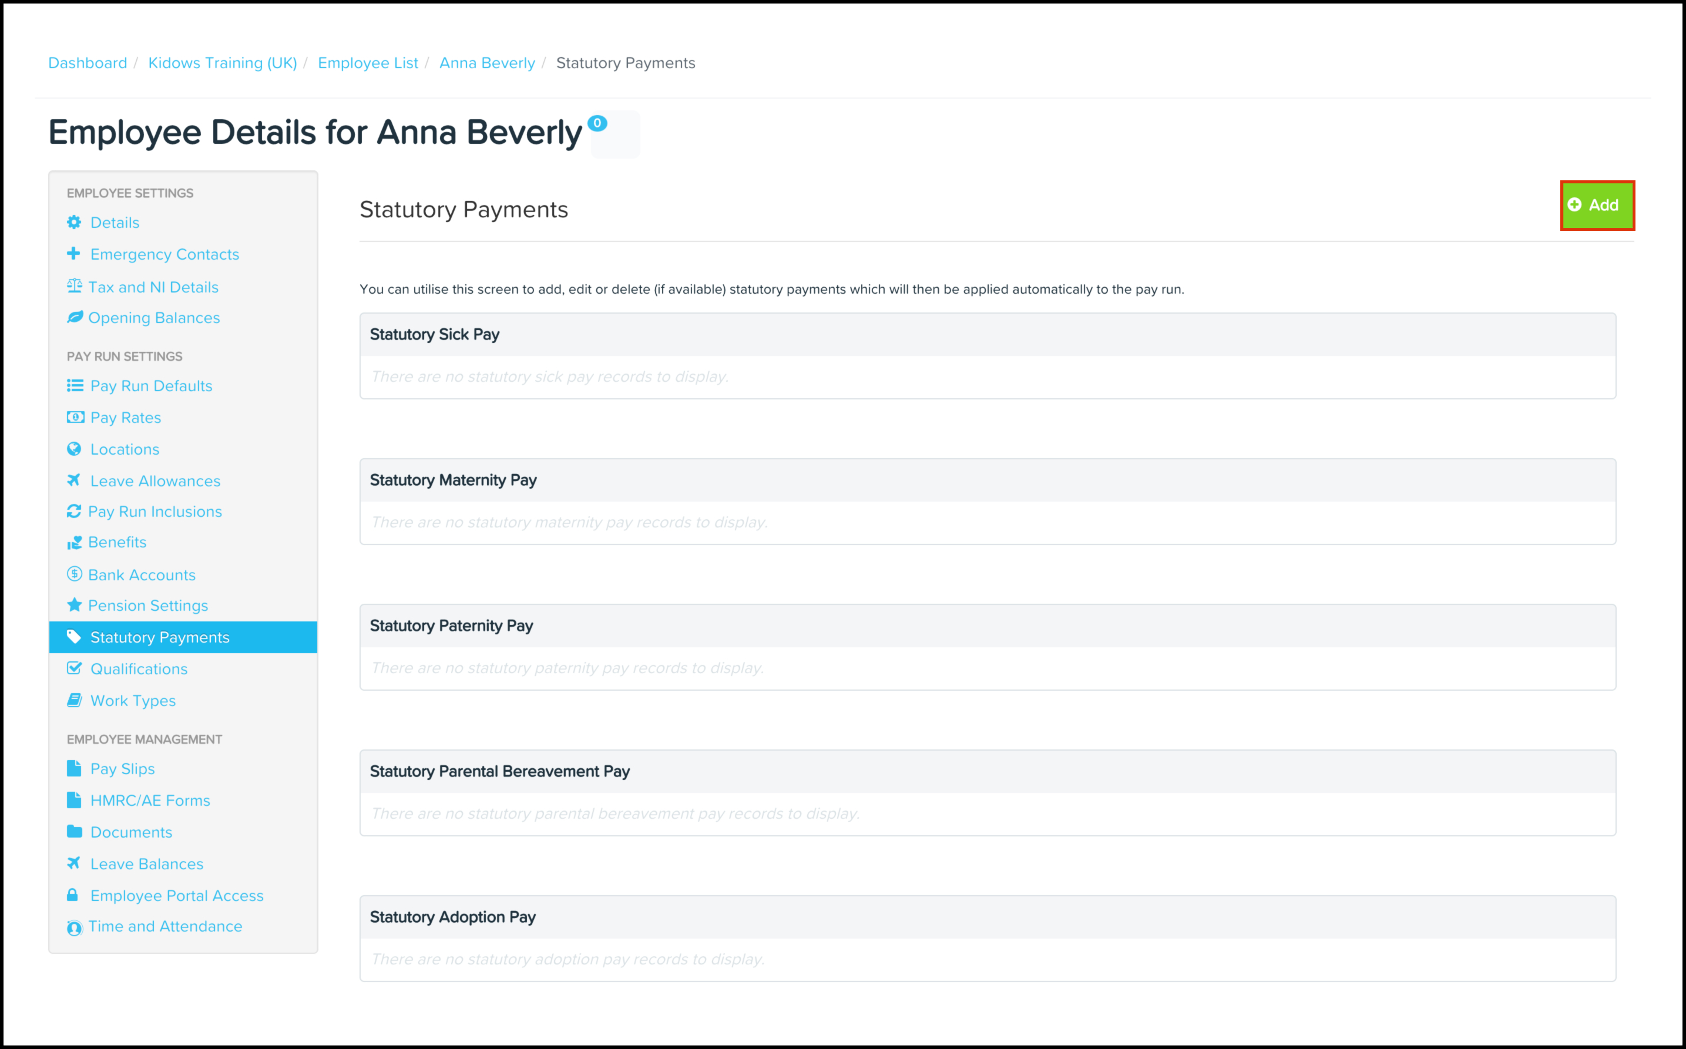Open Employee List breadcrumb link
The height and width of the screenshot is (1049, 1686).
(x=368, y=63)
